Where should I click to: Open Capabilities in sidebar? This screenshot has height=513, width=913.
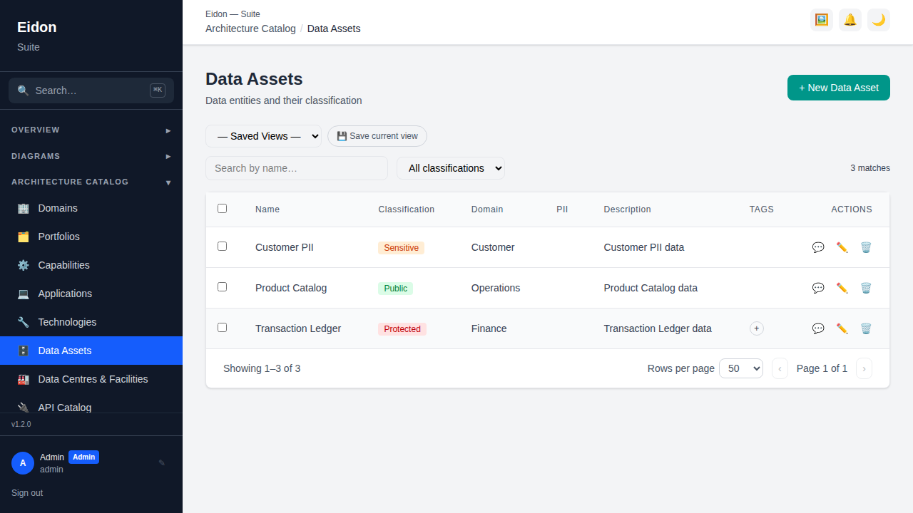[91, 265]
